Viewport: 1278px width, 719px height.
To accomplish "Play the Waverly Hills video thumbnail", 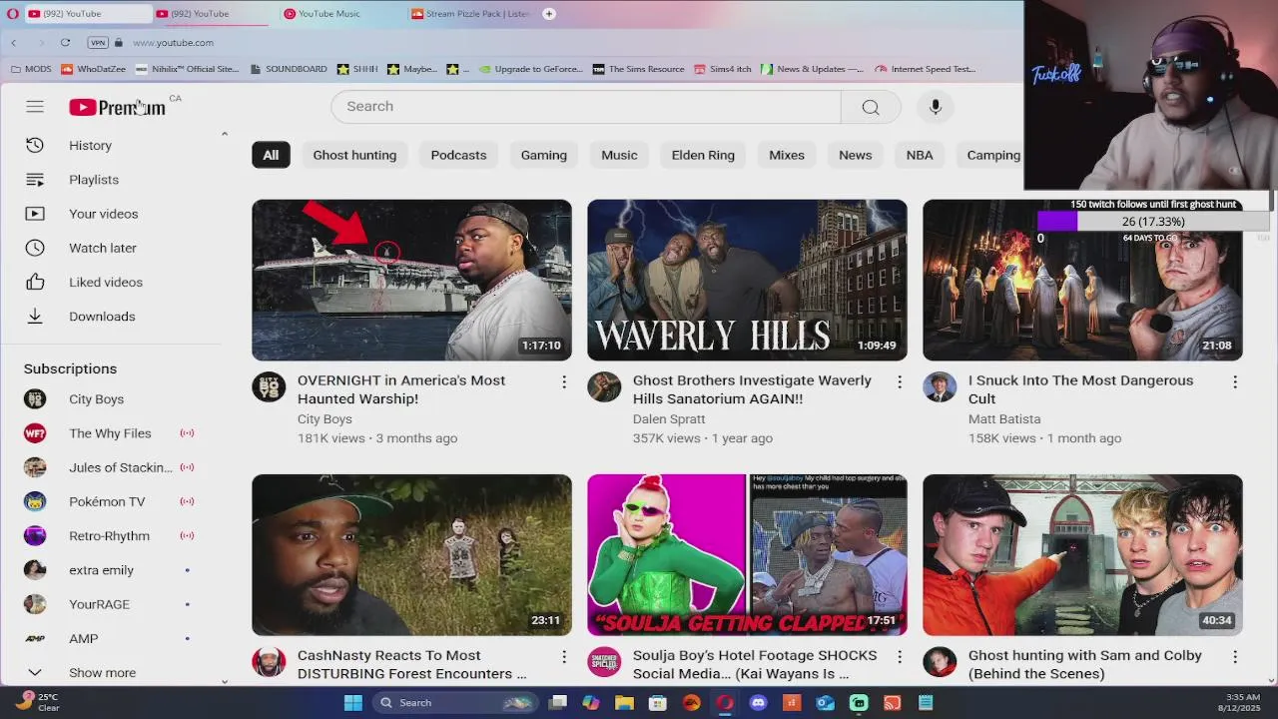I will point(747,280).
